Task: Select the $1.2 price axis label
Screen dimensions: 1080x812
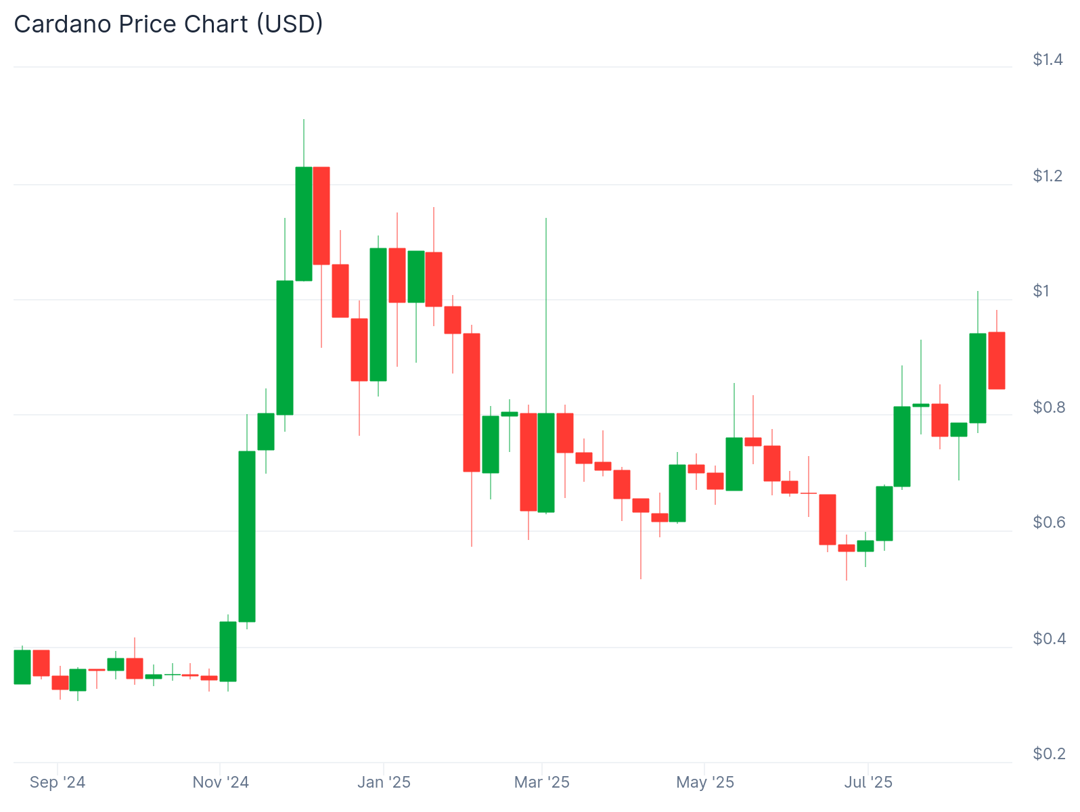Action: (1048, 176)
